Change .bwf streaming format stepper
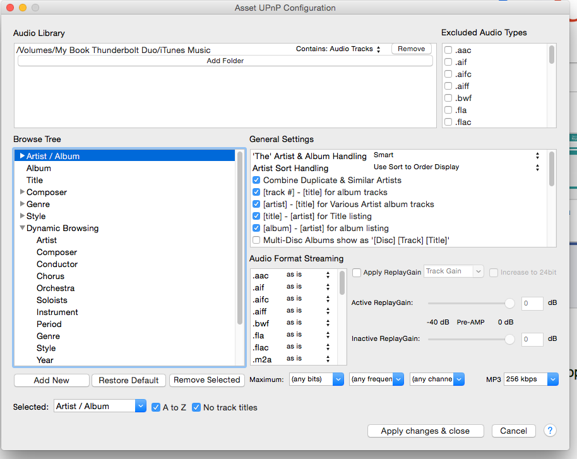Image resolution: width=577 pixels, height=459 pixels. tap(328, 323)
